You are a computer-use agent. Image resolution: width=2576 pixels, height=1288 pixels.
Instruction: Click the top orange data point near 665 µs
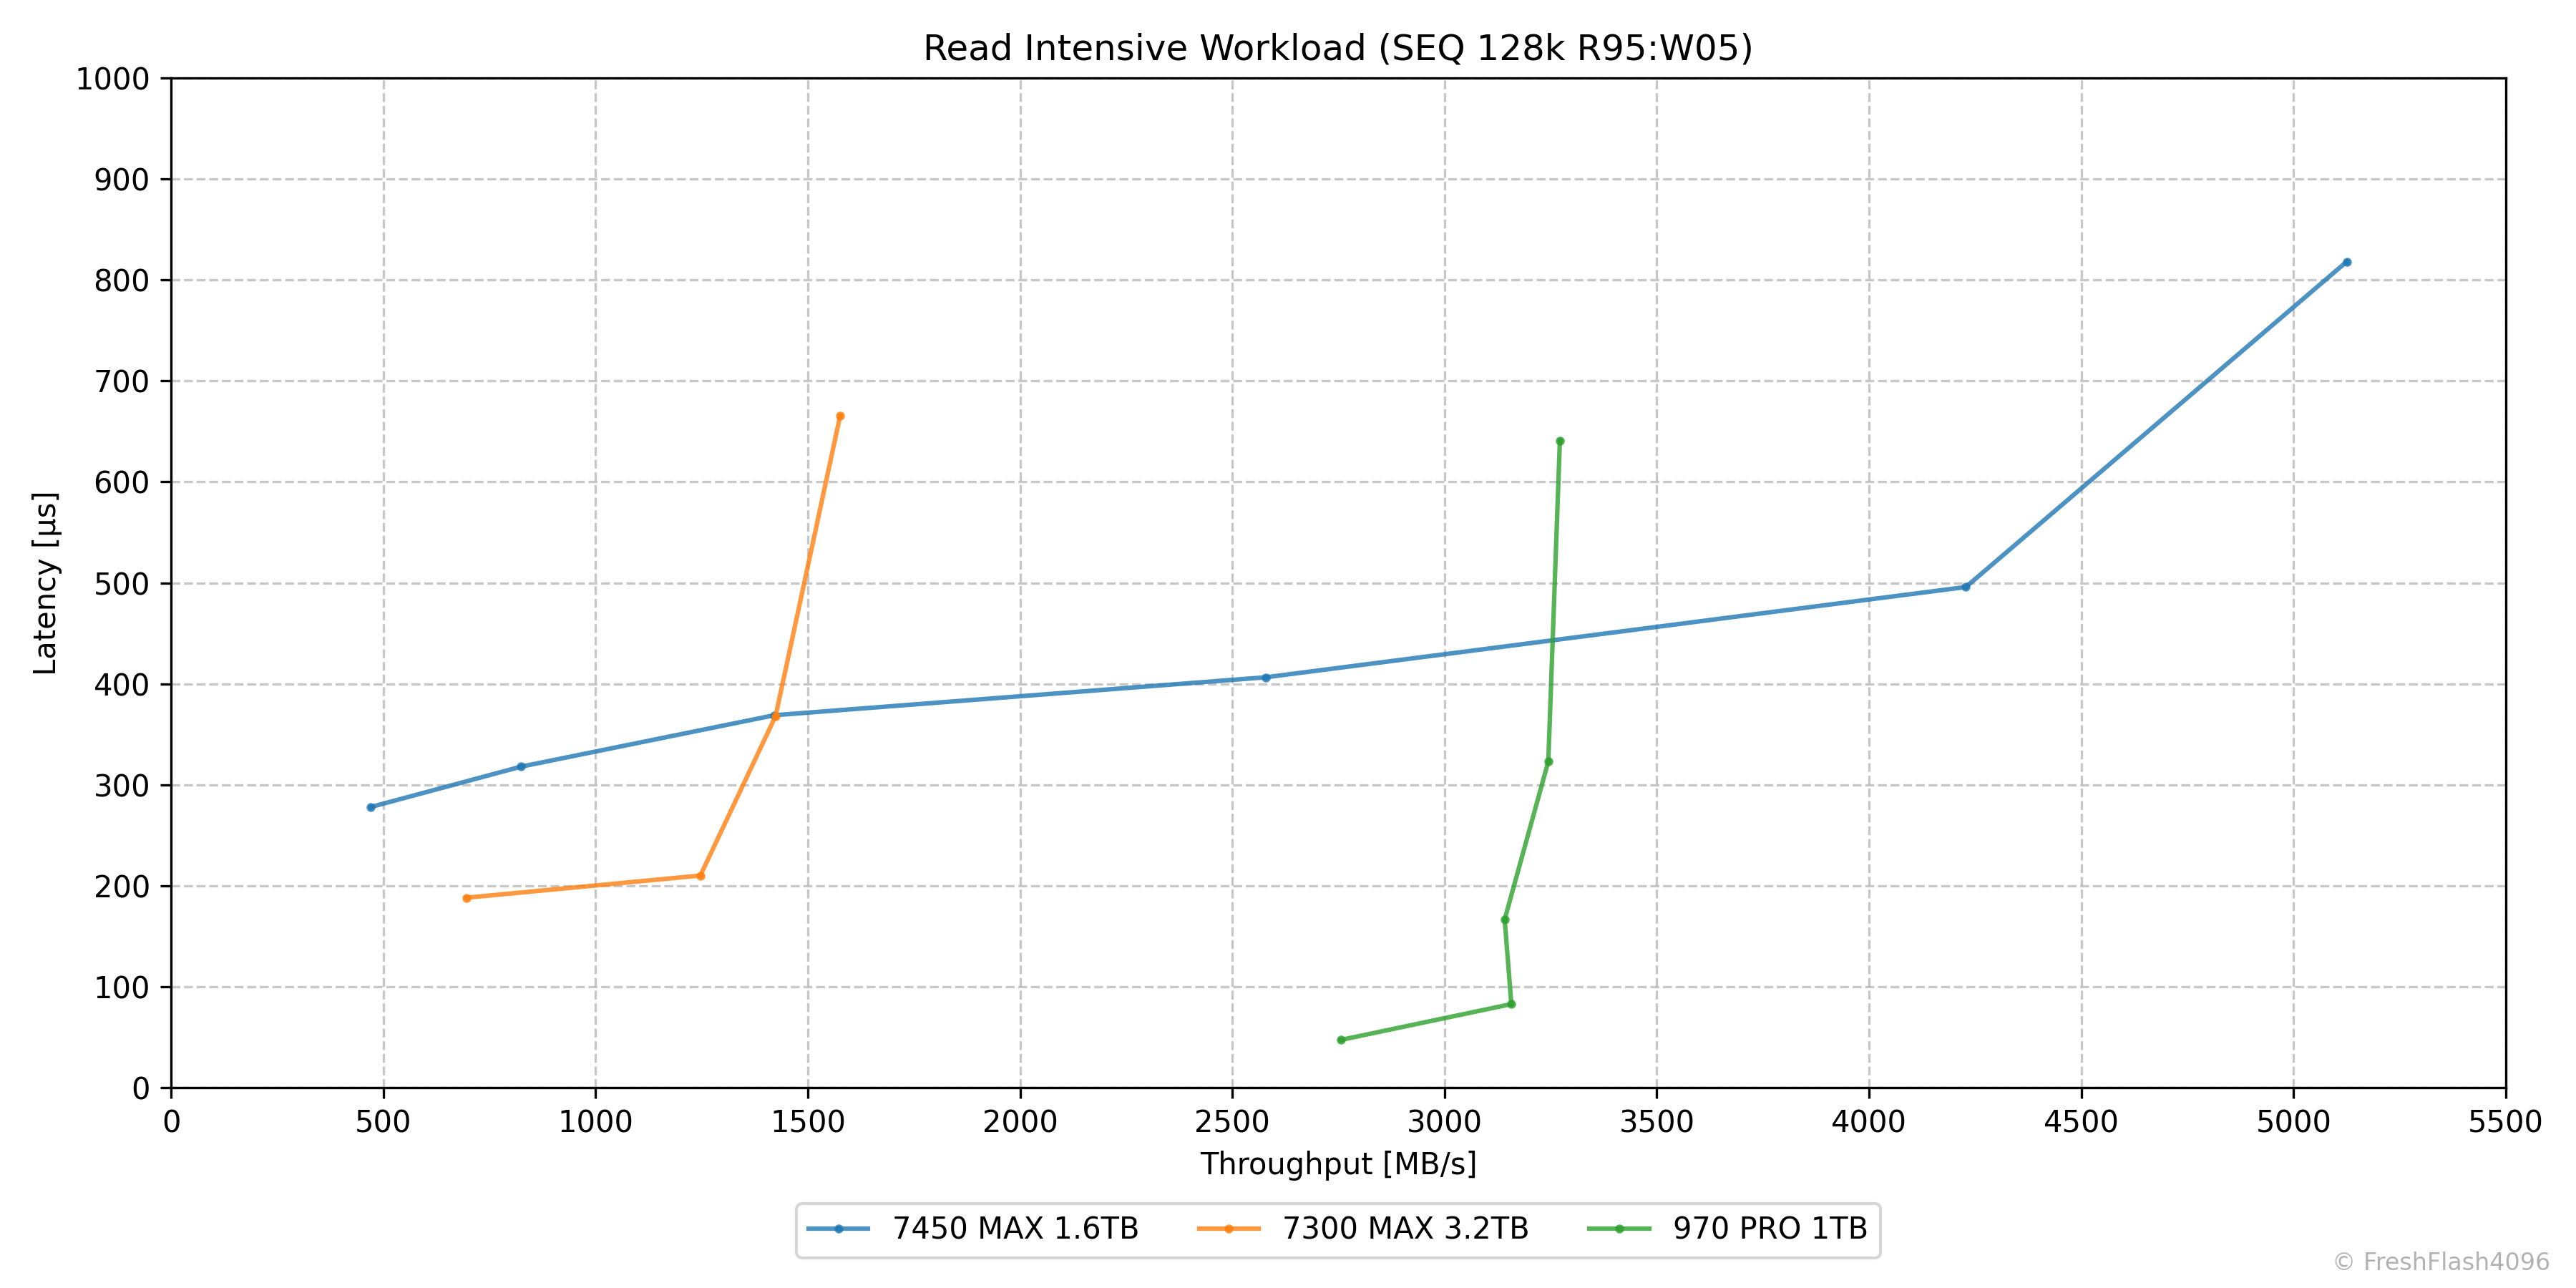pyautogui.click(x=840, y=416)
